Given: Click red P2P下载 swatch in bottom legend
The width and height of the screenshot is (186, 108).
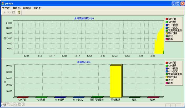Looking at the screenshot, I should tap(167, 63).
